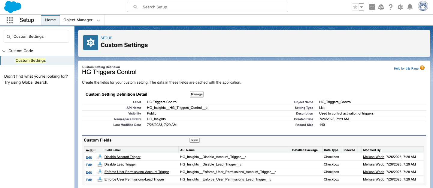Switch to the Home tab

tap(50, 20)
